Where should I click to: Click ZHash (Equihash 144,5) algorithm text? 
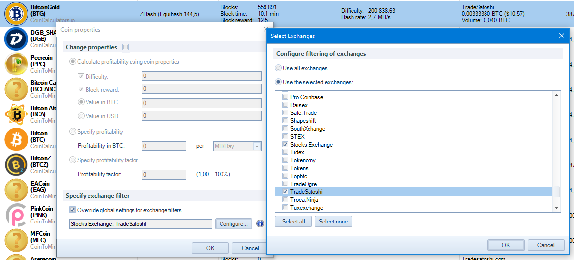pyautogui.click(x=170, y=14)
